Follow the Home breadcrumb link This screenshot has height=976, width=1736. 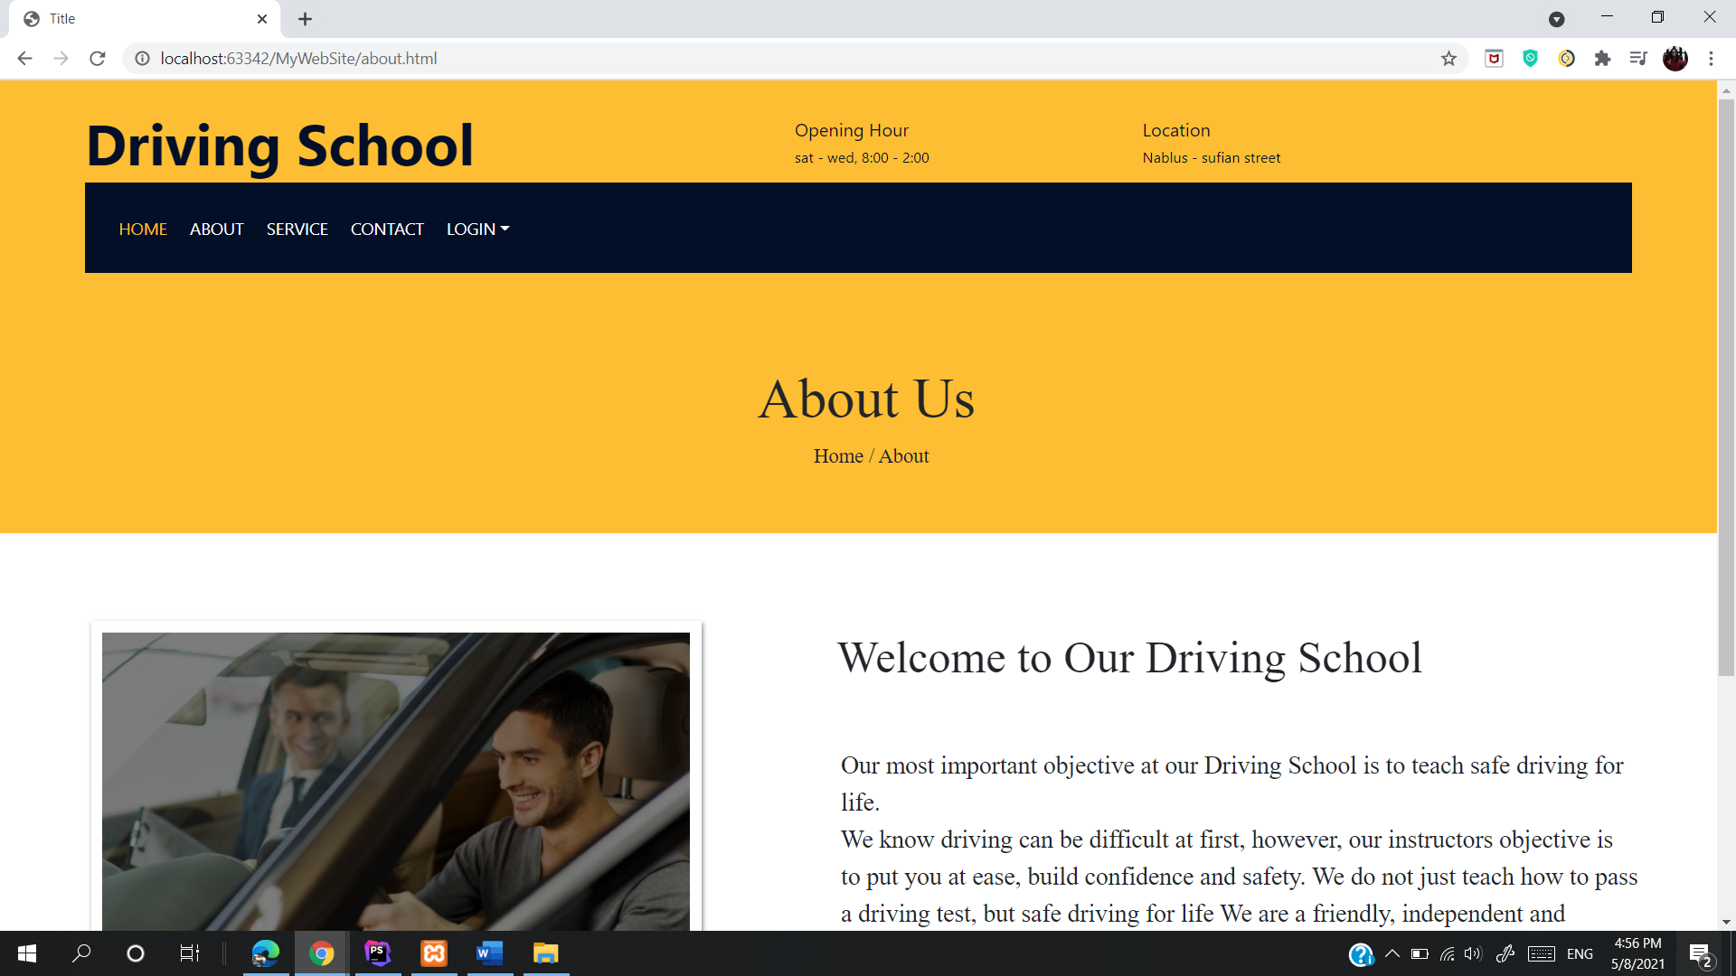click(837, 456)
